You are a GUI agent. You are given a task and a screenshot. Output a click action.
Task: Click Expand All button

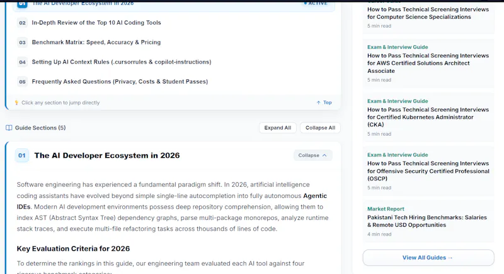click(278, 128)
